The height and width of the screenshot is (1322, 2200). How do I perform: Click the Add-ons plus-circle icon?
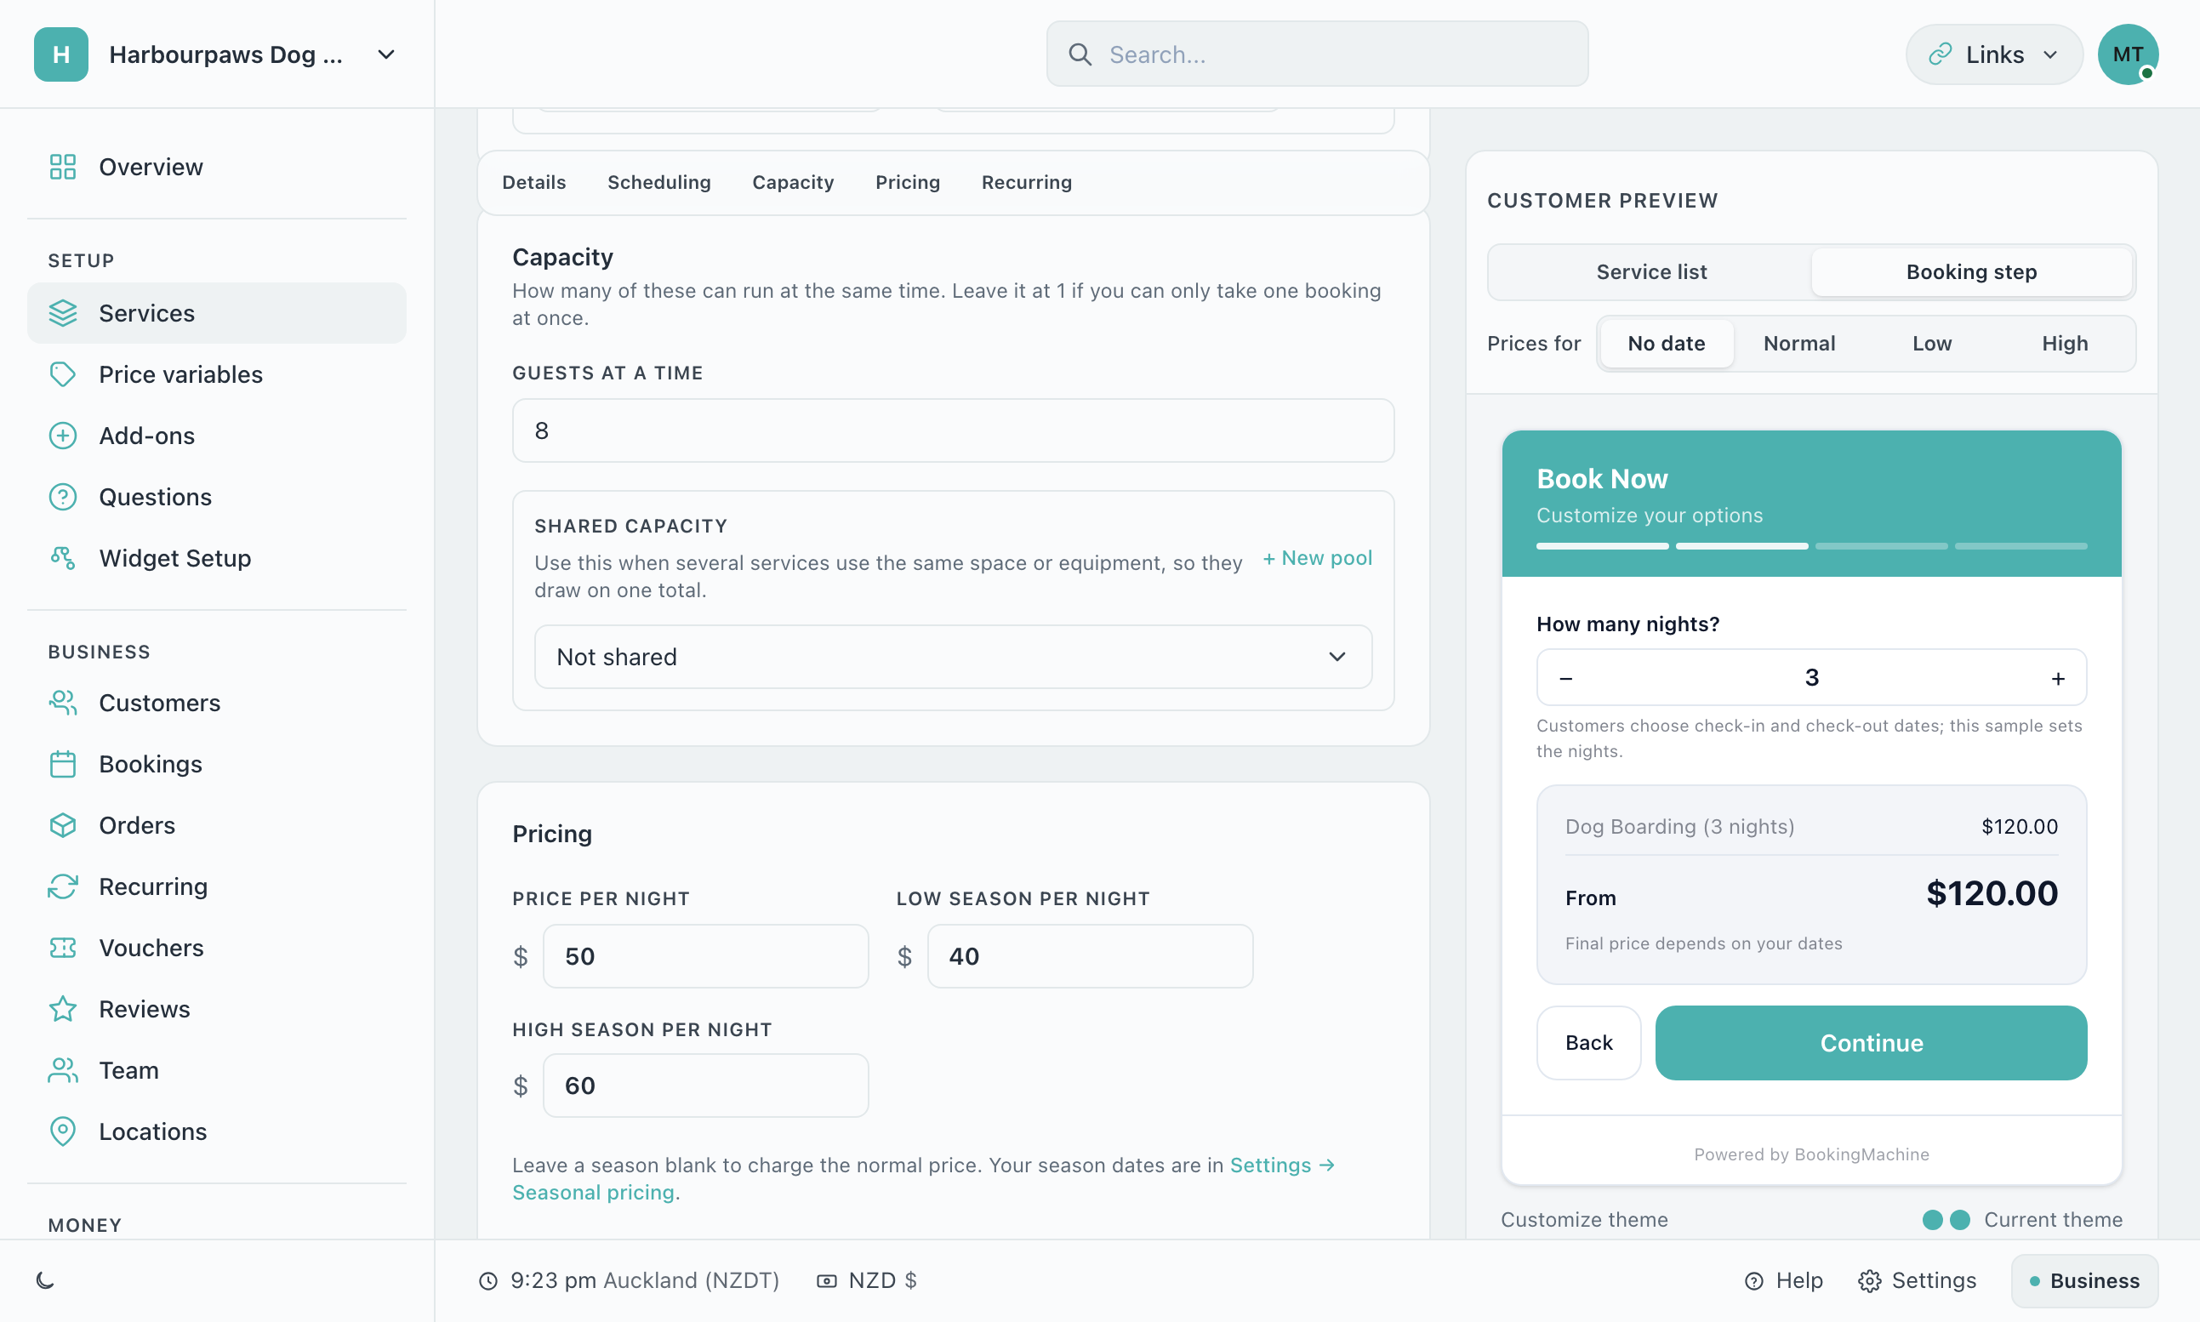tap(62, 436)
